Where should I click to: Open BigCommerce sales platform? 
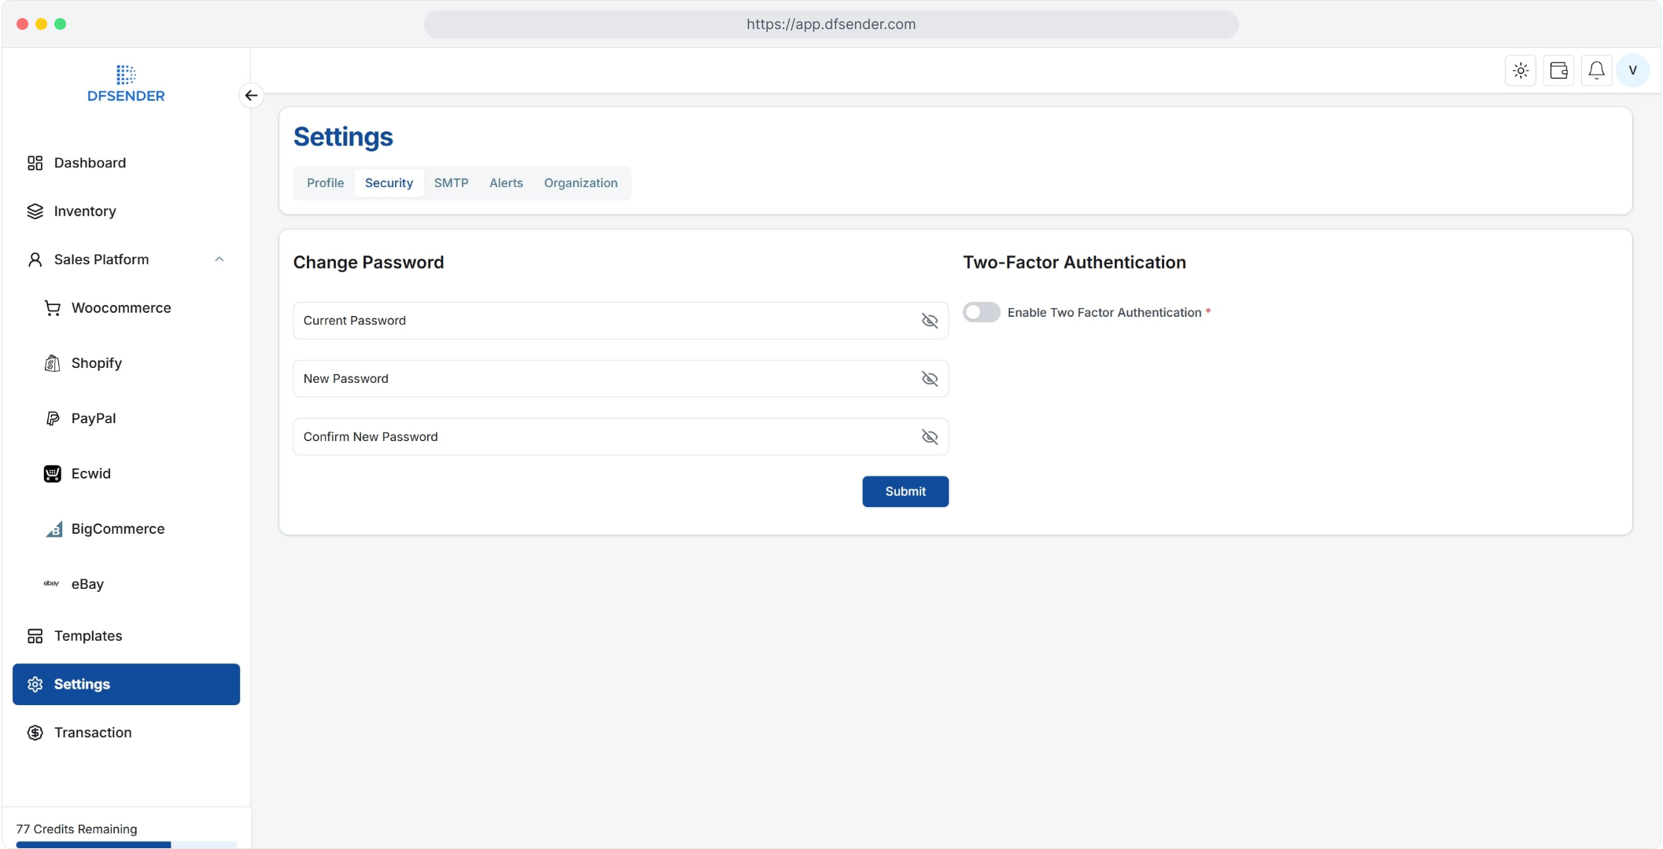[x=117, y=529]
